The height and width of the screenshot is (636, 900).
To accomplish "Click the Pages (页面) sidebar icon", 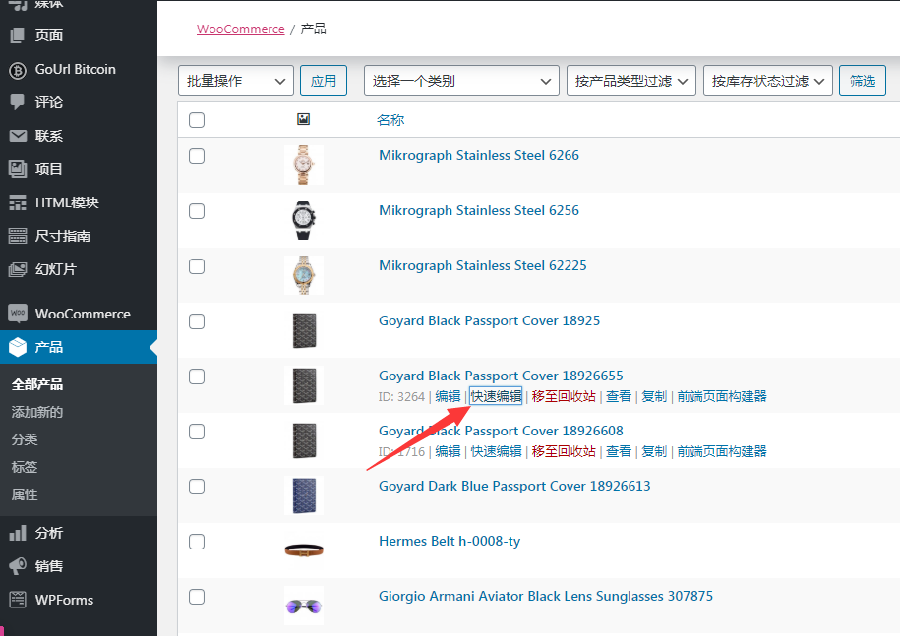I will [18, 35].
